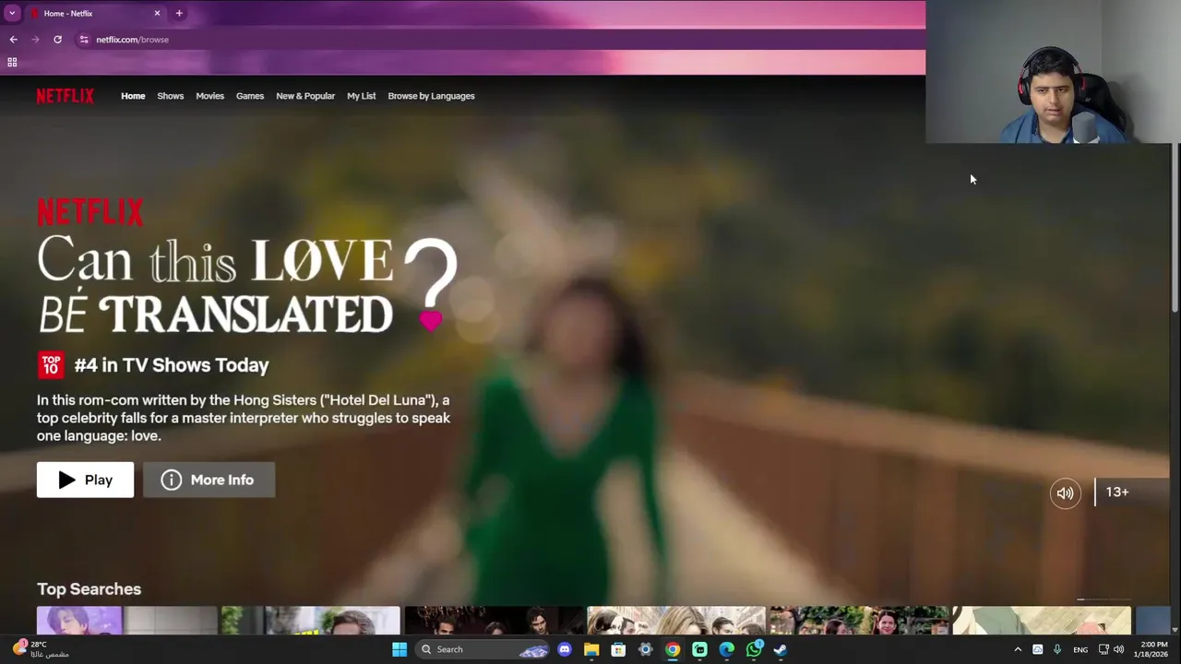Click the Top 10 badge icon
1181x664 pixels.
[x=51, y=365]
